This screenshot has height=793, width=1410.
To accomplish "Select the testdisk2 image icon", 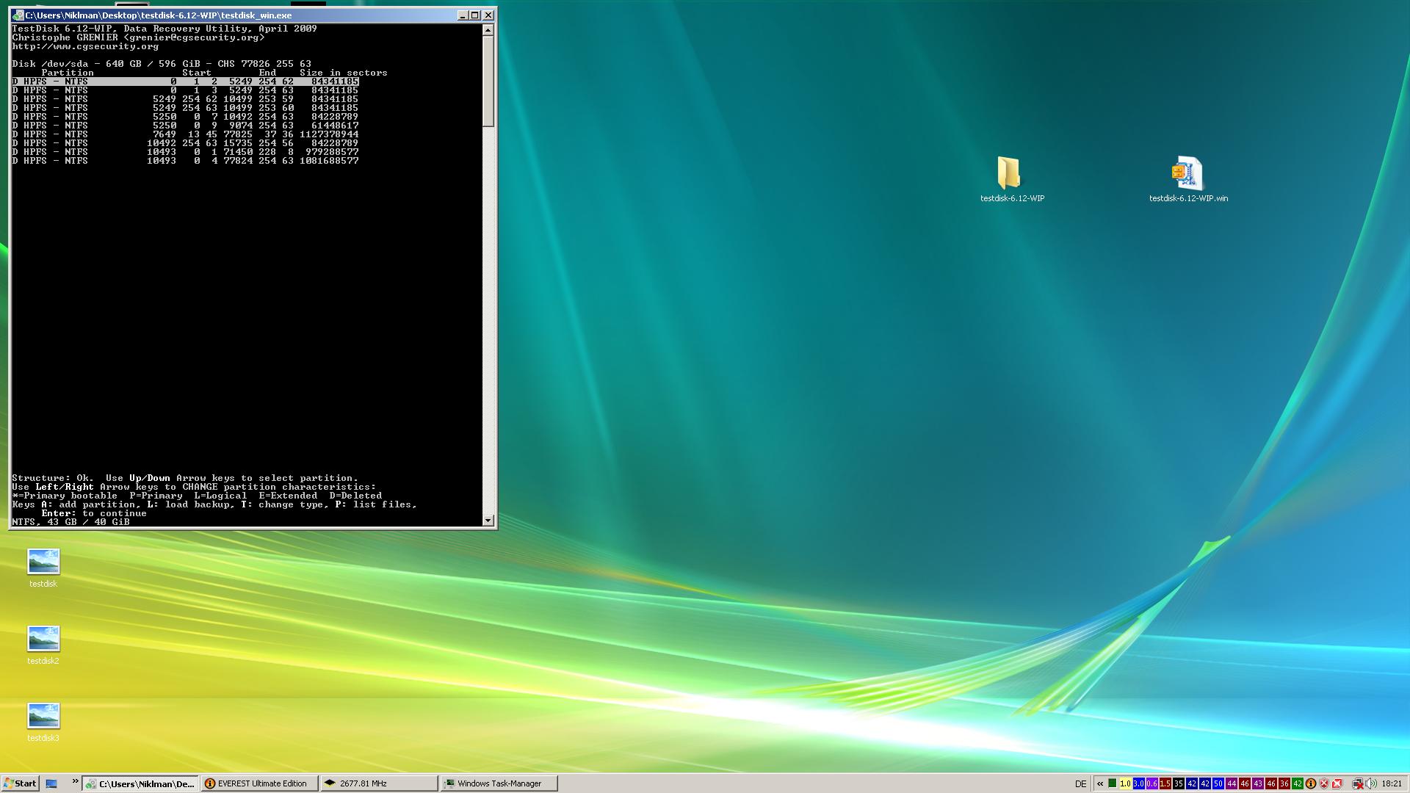I will [43, 640].
